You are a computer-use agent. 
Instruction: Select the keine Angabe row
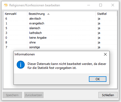click(60, 38)
